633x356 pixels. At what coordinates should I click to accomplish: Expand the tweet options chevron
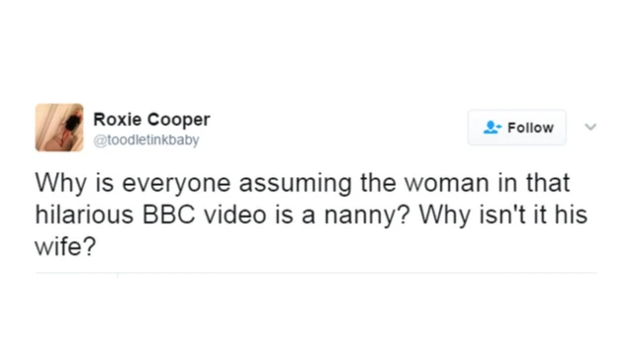(x=590, y=128)
